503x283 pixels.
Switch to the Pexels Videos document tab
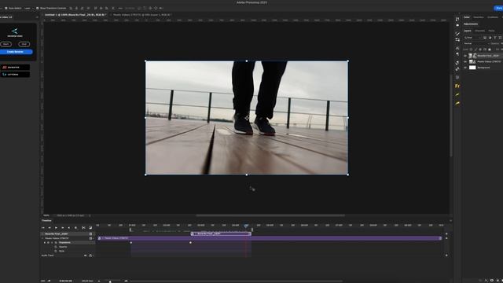point(143,15)
